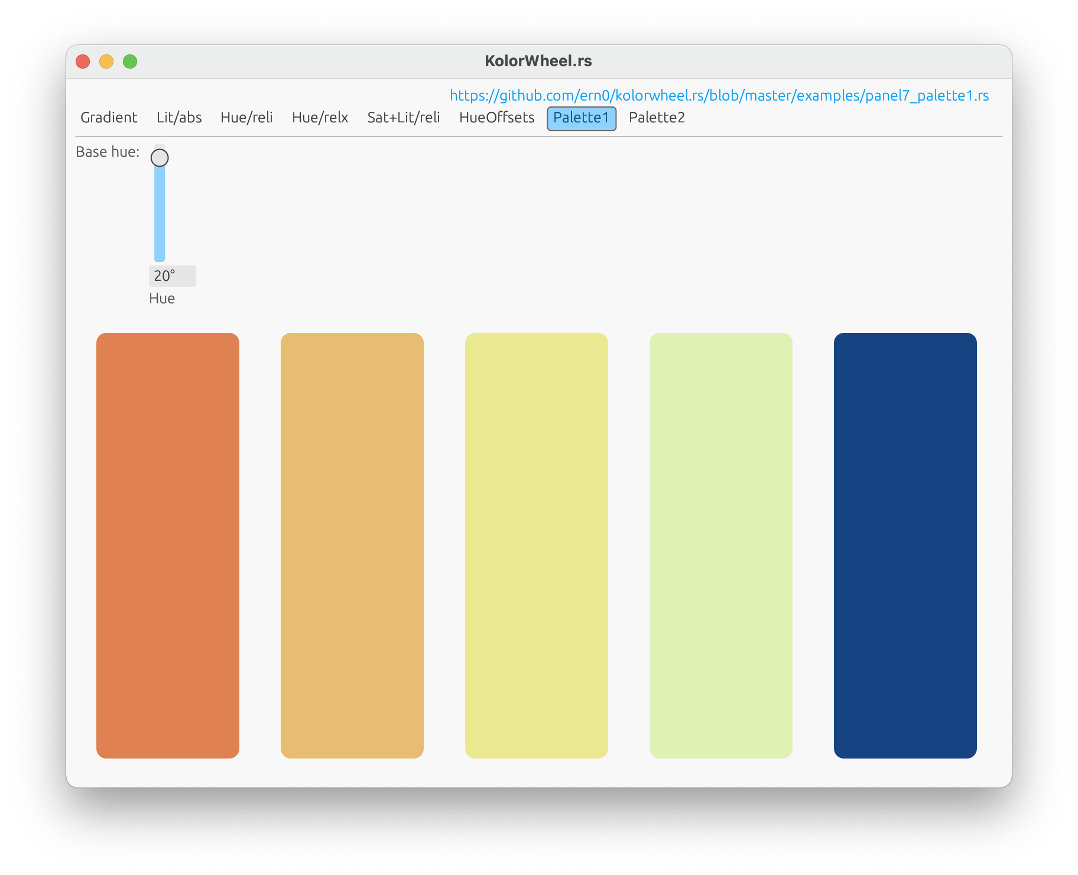The width and height of the screenshot is (1078, 875).
Task: Click the tan gold palette swatch
Action: (x=352, y=545)
